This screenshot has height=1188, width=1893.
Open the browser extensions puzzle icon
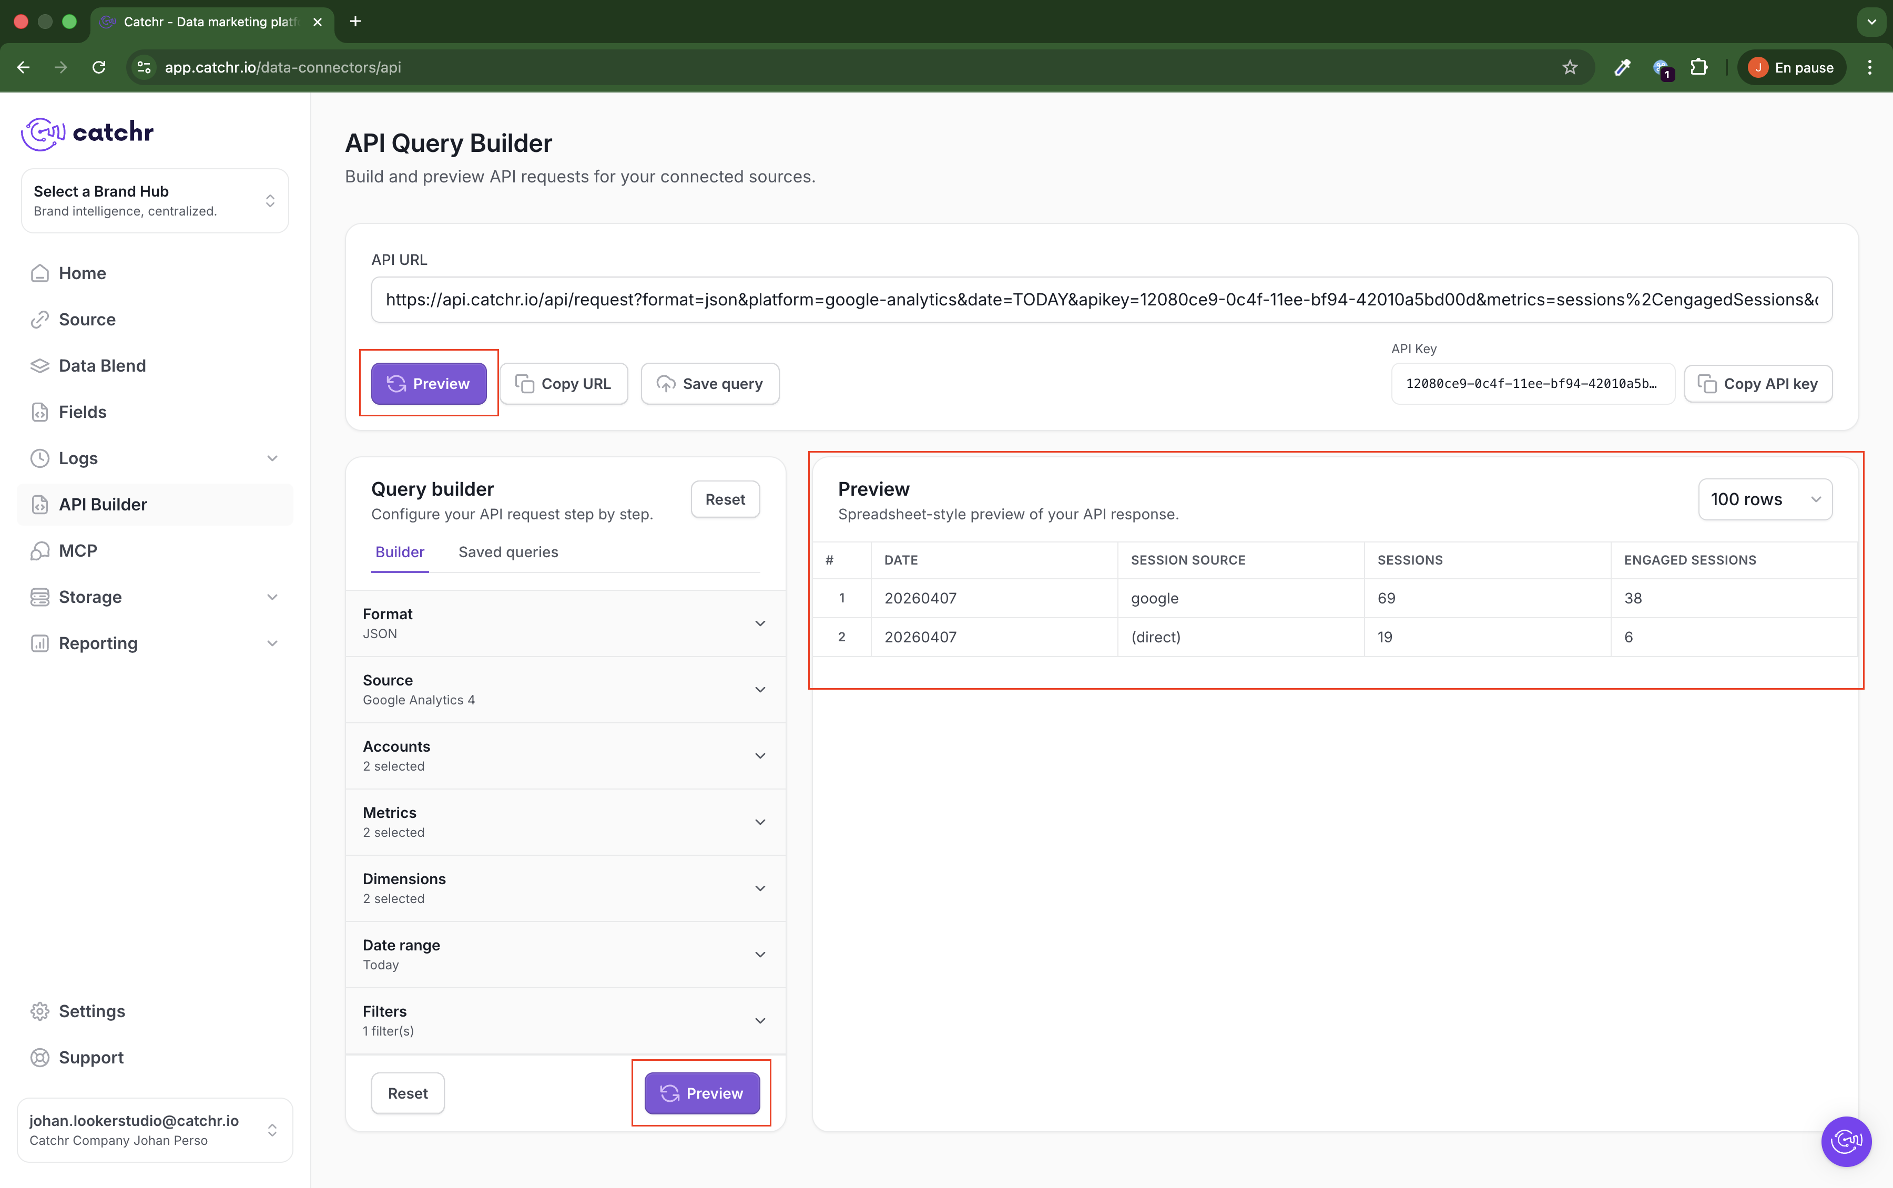(x=1698, y=68)
